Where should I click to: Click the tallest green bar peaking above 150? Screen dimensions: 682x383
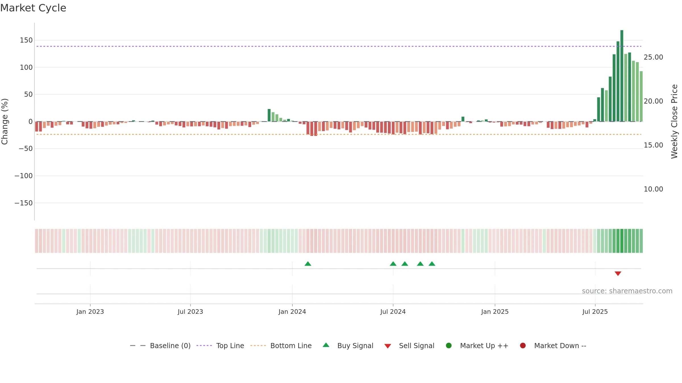pyautogui.click(x=622, y=76)
